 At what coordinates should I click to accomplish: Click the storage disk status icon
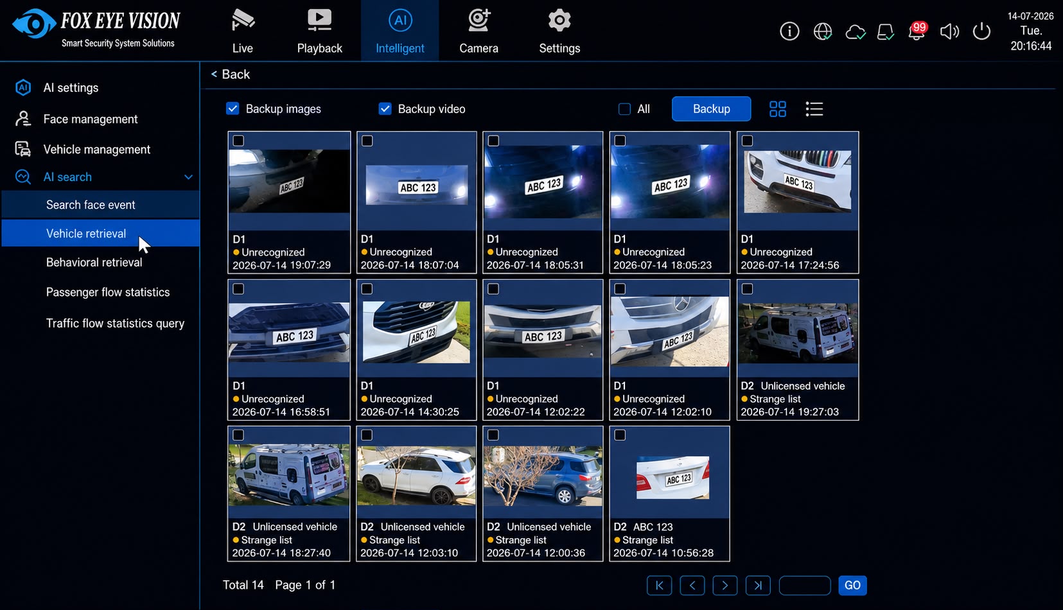[x=886, y=31]
